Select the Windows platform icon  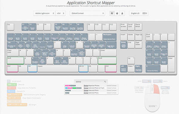[112, 13]
